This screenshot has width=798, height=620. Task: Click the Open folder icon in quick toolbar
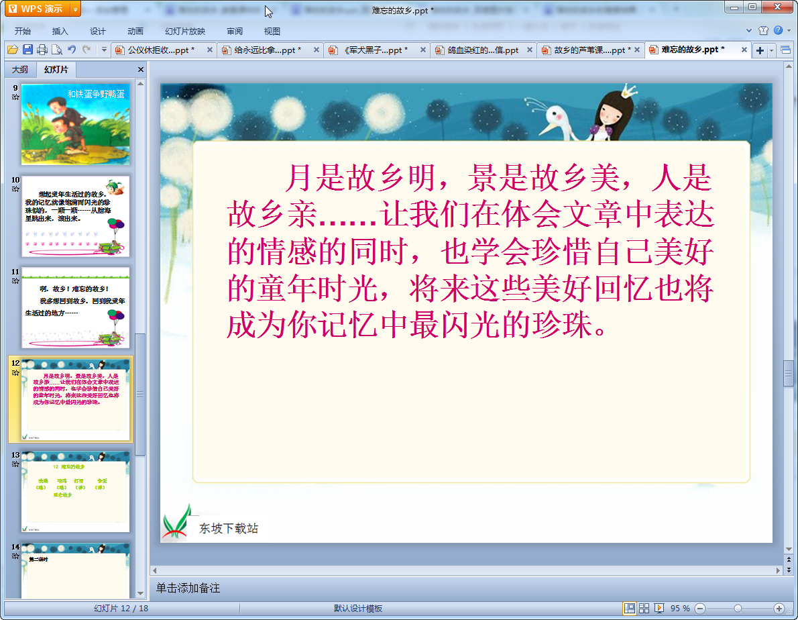click(x=12, y=50)
